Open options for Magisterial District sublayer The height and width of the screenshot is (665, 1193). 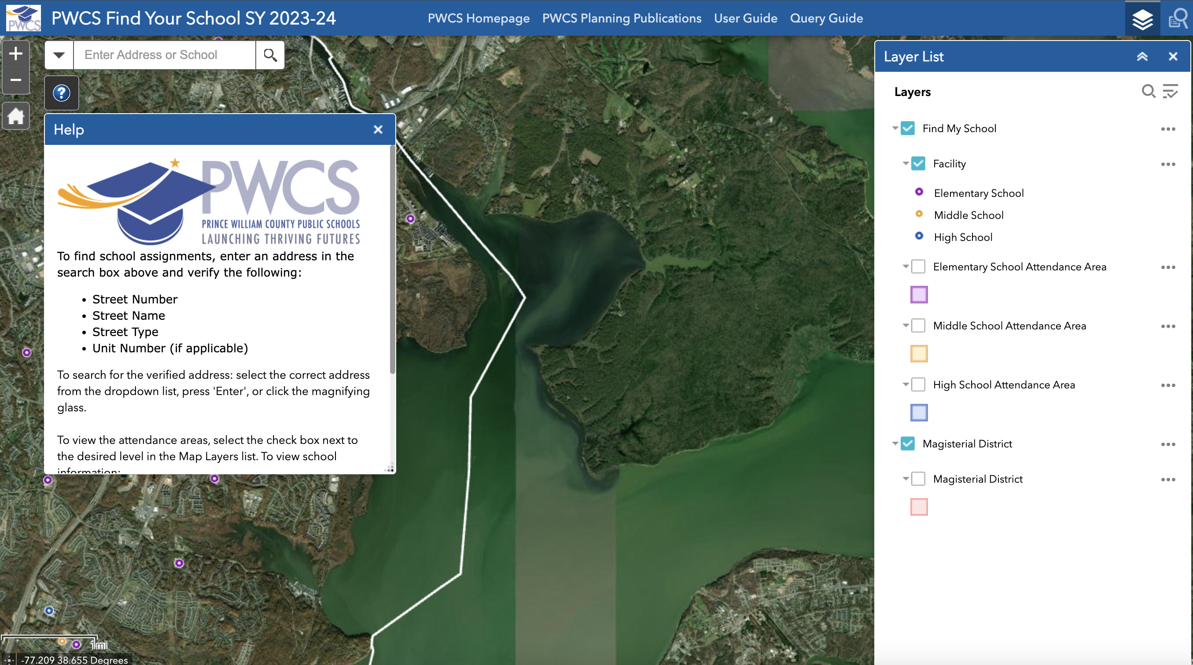(1168, 480)
